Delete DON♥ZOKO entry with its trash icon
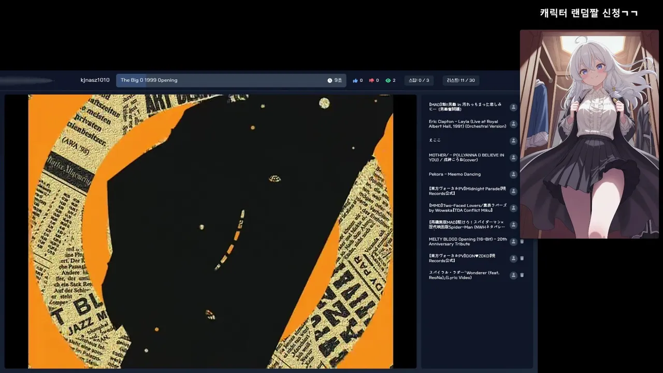The height and width of the screenshot is (373, 663). click(522, 258)
